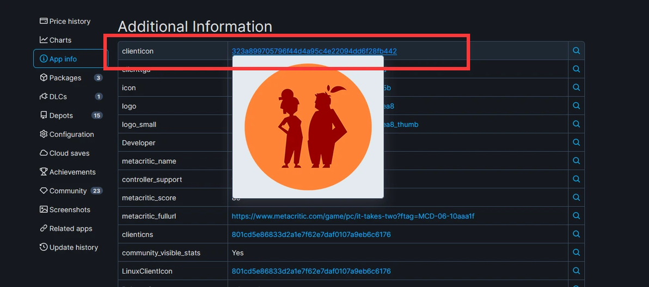The image size is (649, 287).
Task: Click the magnifier in the logo row
Action: (x=576, y=105)
